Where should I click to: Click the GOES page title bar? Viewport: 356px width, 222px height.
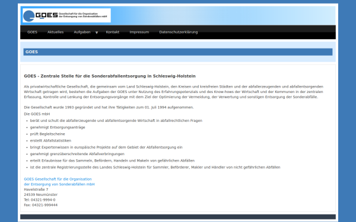[x=178, y=52]
